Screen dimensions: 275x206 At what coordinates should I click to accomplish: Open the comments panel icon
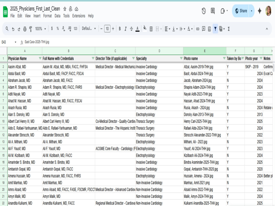tap(213, 11)
